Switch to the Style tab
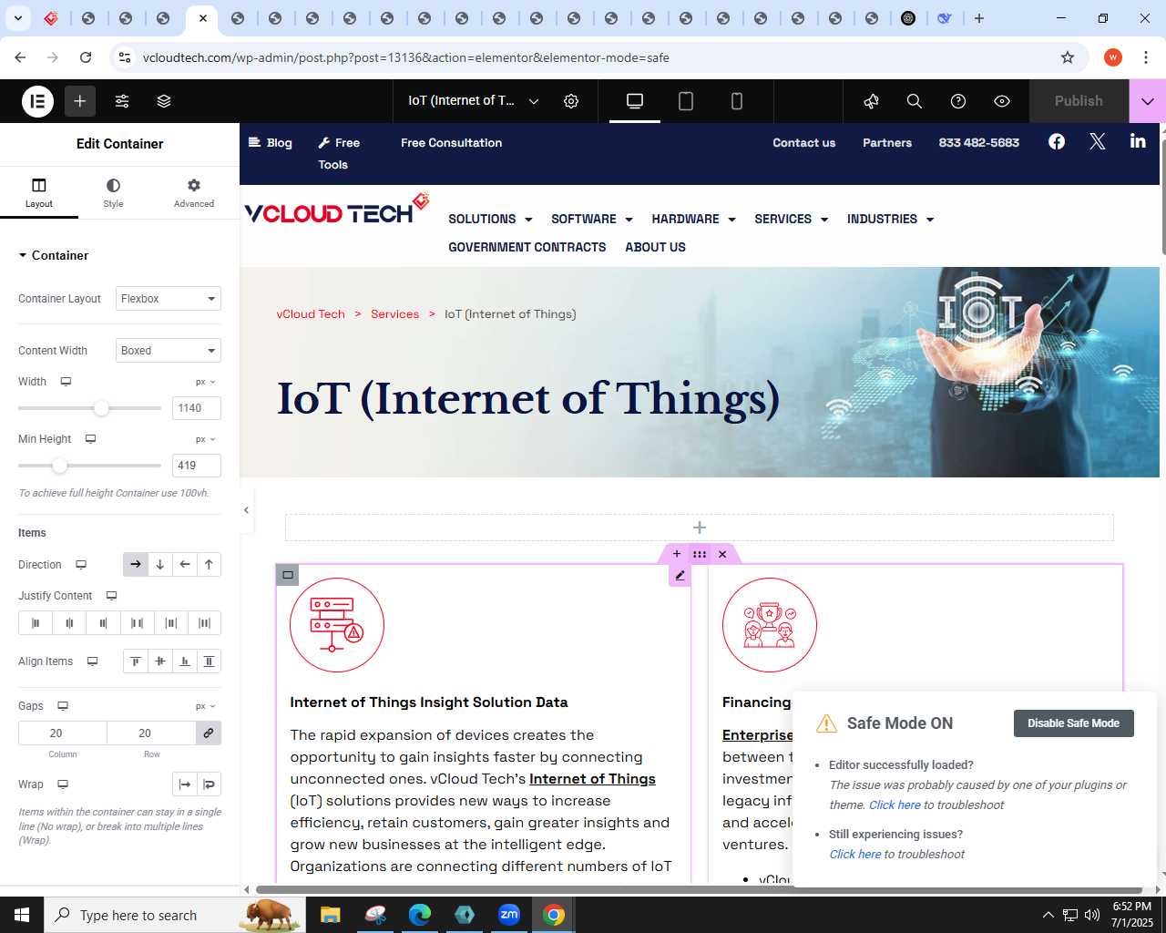Screen dimensions: 1166x933 (x=113, y=193)
